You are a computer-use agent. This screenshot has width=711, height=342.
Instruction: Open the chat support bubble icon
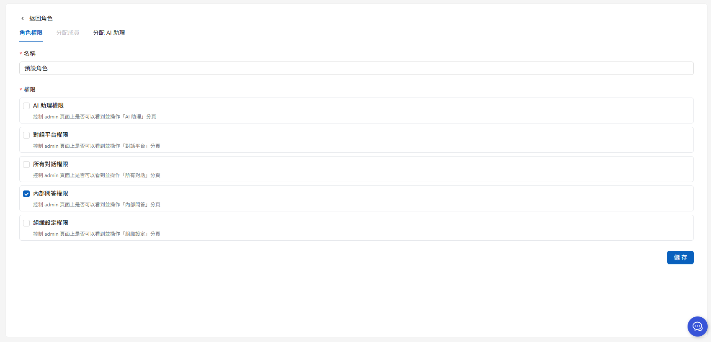(697, 327)
